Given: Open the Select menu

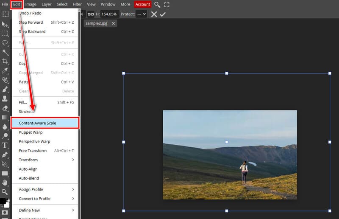Looking at the screenshot, I should (62, 4).
